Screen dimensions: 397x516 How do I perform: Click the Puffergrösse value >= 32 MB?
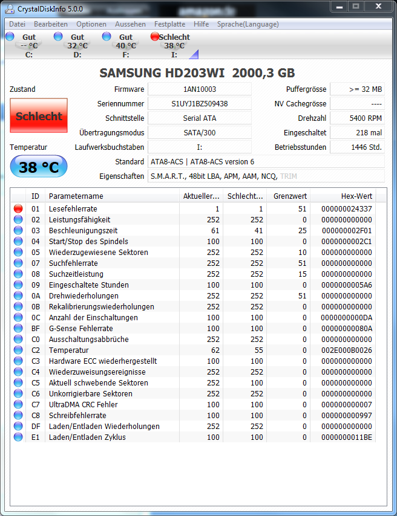click(x=357, y=89)
